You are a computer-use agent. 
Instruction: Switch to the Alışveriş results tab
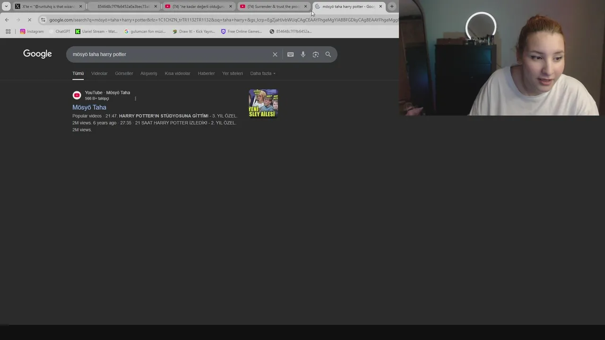(x=148, y=73)
